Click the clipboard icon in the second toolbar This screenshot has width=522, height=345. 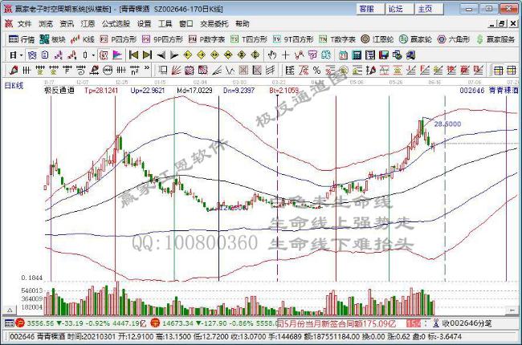pos(45,55)
